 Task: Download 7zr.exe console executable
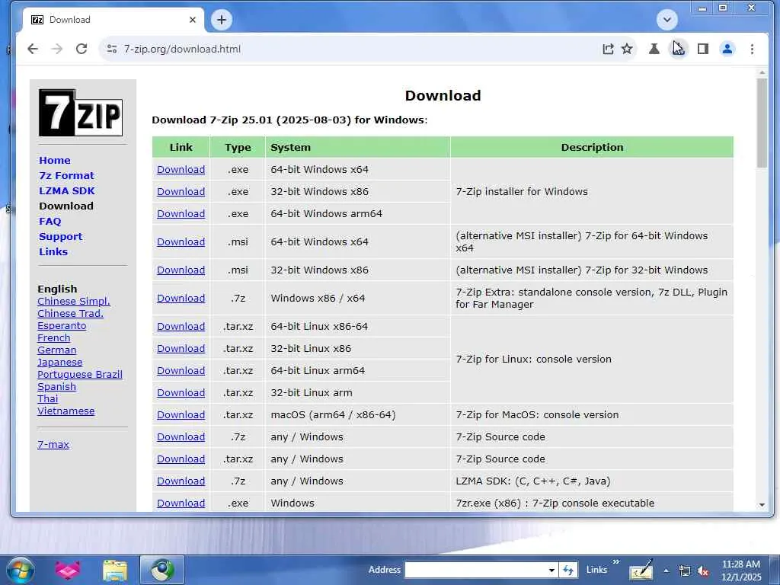pos(181,503)
